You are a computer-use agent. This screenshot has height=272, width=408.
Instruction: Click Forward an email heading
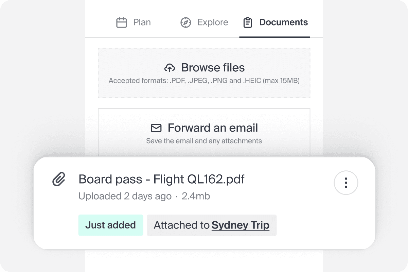point(213,128)
